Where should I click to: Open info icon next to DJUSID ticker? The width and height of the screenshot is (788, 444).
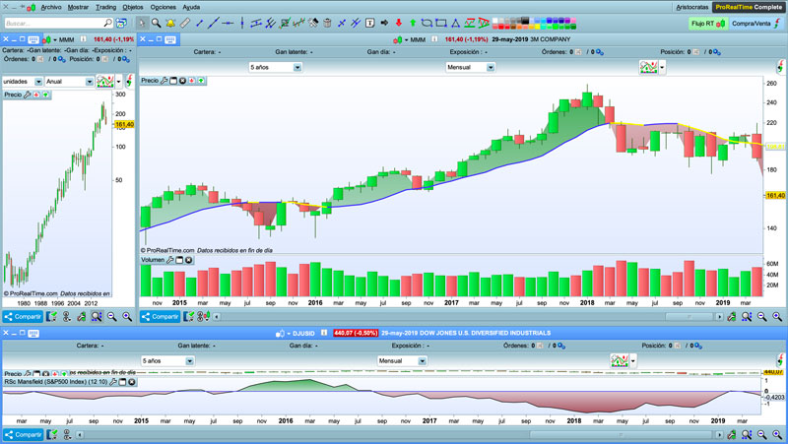(x=324, y=333)
